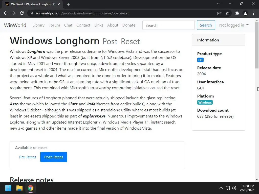This screenshot has height=194, width=259.
Task: Open the Chrome three-dot menu
Action: pyautogui.click(x=253, y=13)
